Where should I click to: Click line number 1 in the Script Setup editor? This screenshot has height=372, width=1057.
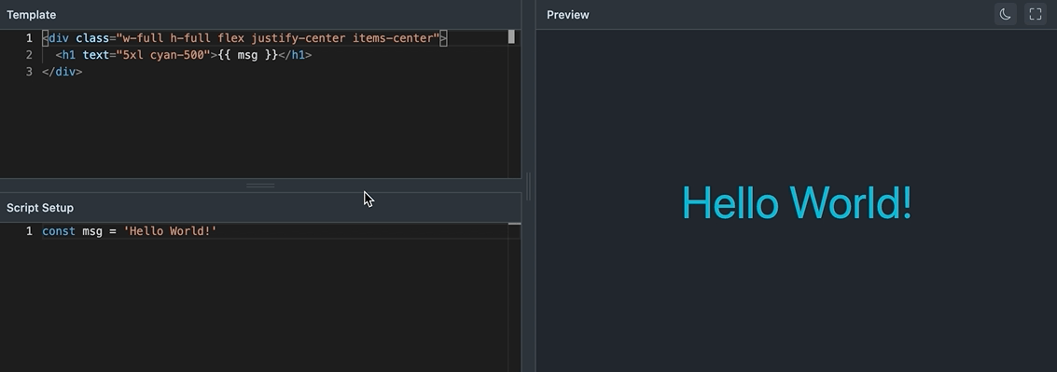(x=29, y=231)
